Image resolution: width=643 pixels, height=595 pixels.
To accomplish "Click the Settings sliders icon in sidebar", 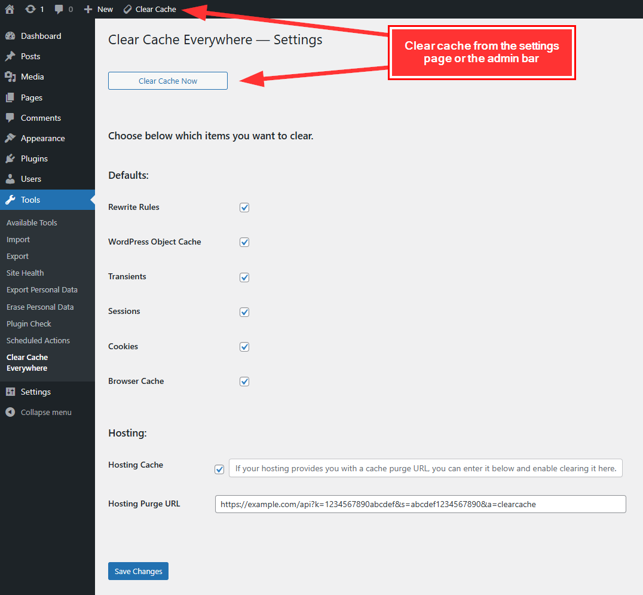I will (10, 392).
